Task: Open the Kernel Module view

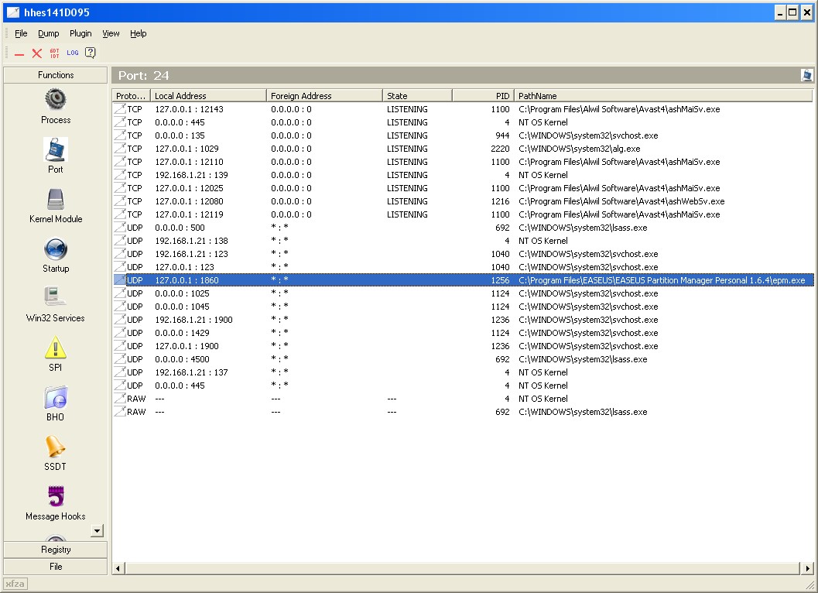Action: click(55, 205)
